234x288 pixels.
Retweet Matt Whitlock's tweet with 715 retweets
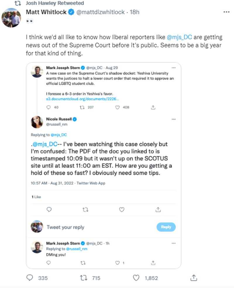(x=83, y=278)
